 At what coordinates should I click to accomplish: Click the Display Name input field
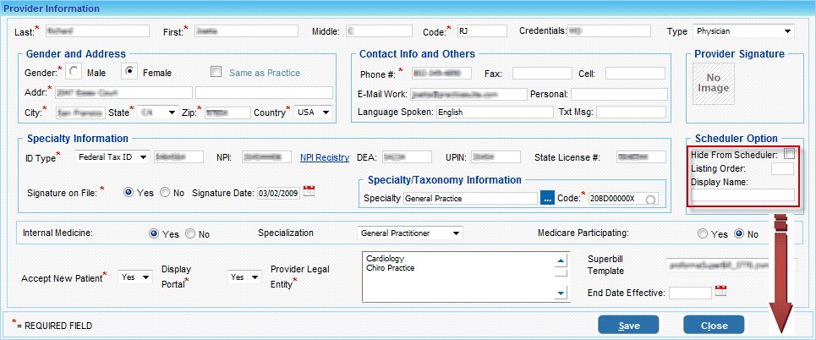(x=742, y=195)
